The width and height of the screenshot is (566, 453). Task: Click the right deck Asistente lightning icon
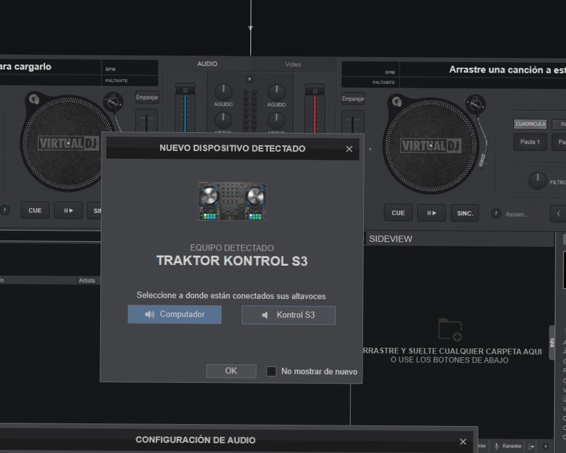click(x=496, y=214)
